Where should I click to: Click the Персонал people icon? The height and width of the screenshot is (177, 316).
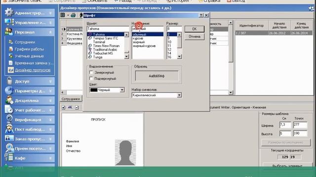point(9,31)
